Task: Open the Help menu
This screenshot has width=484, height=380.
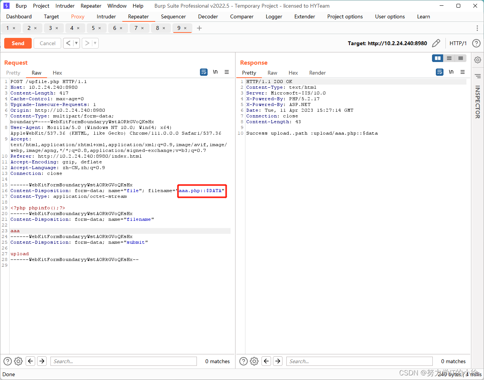Action: [x=138, y=6]
